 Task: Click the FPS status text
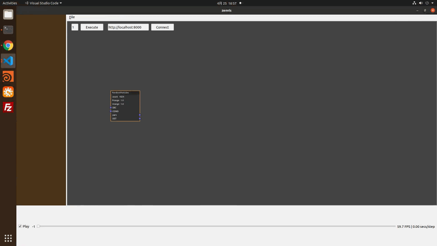pyautogui.click(x=416, y=226)
